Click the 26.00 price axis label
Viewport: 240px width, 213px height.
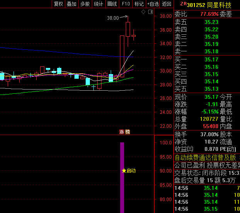[x=166, y=98]
